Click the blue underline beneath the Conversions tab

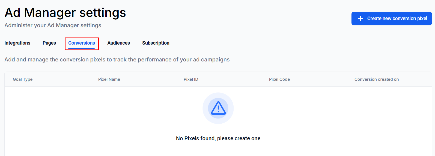pos(82,48)
